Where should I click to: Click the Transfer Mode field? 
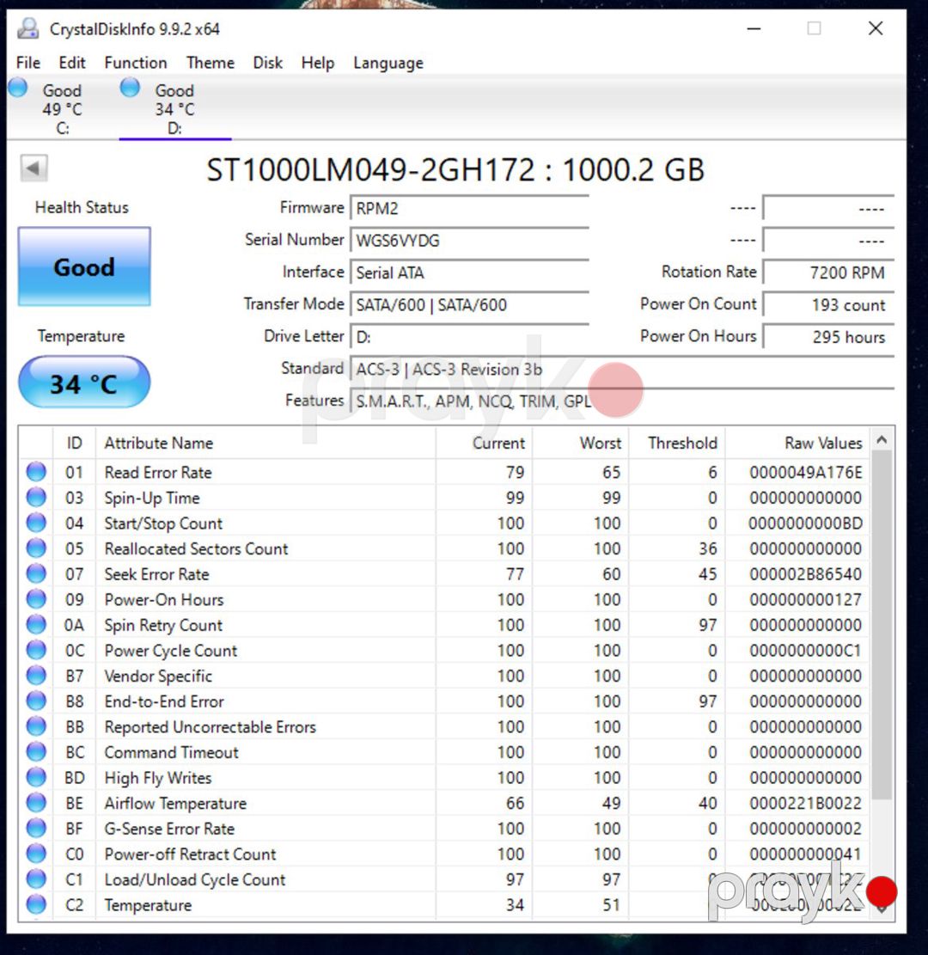coord(469,304)
